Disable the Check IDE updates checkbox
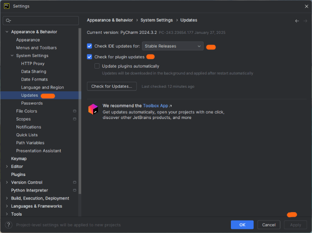This screenshot has width=312, height=233. click(90, 46)
